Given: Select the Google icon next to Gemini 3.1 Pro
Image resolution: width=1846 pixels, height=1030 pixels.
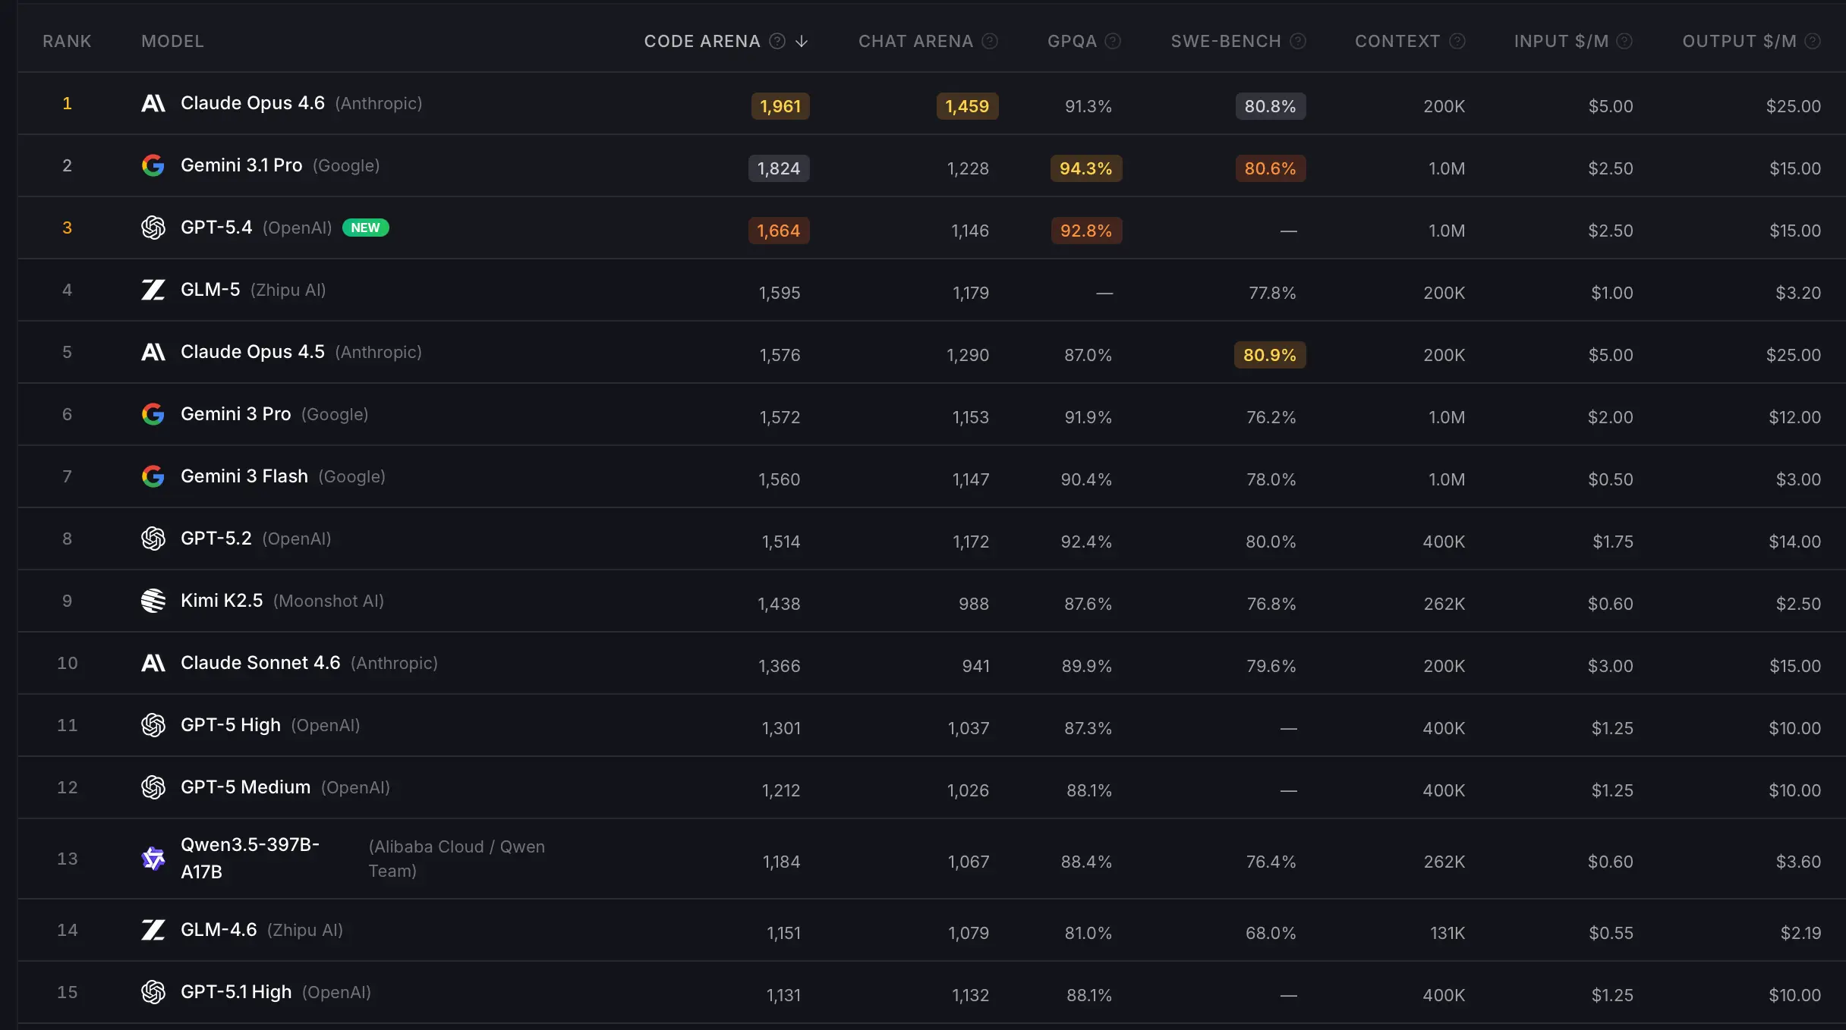Looking at the screenshot, I should point(153,165).
